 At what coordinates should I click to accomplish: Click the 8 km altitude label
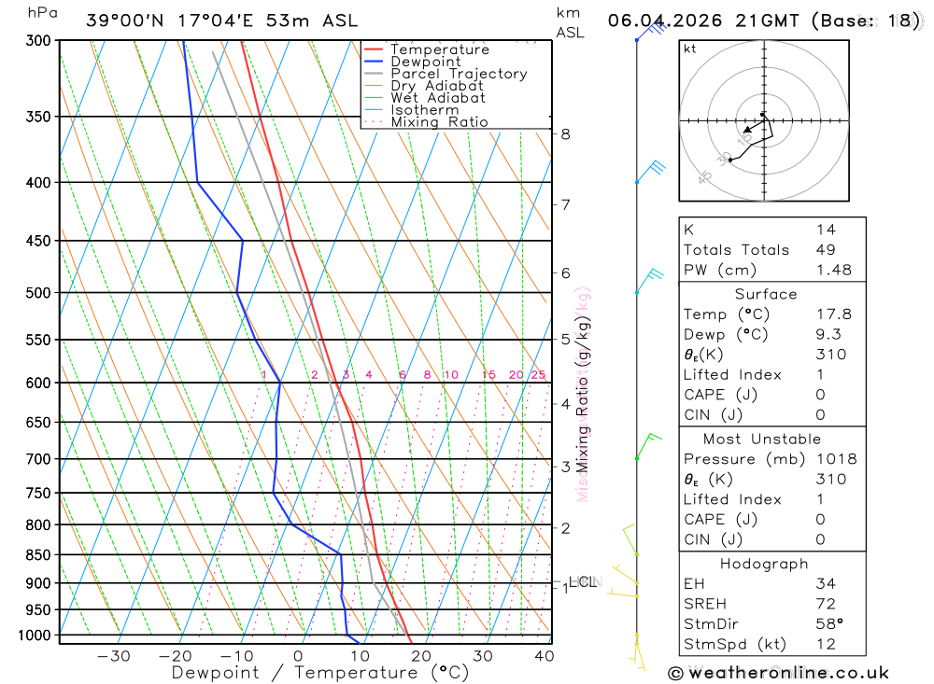pyautogui.click(x=565, y=134)
